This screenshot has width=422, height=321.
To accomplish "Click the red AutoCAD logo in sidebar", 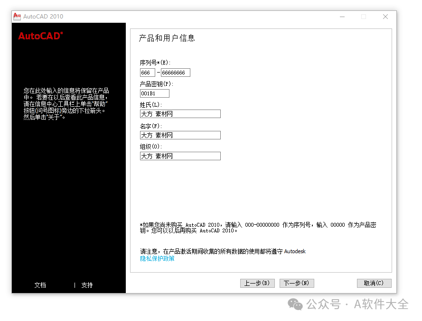I will tap(40, 36).
